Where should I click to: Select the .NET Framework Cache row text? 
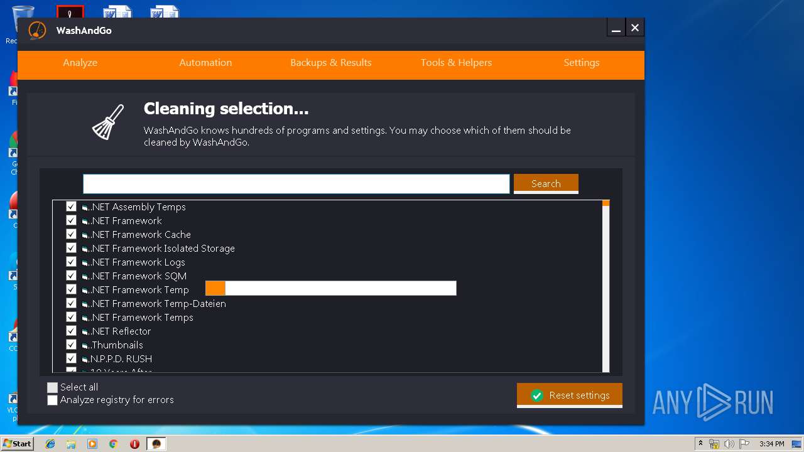(140, 235)
